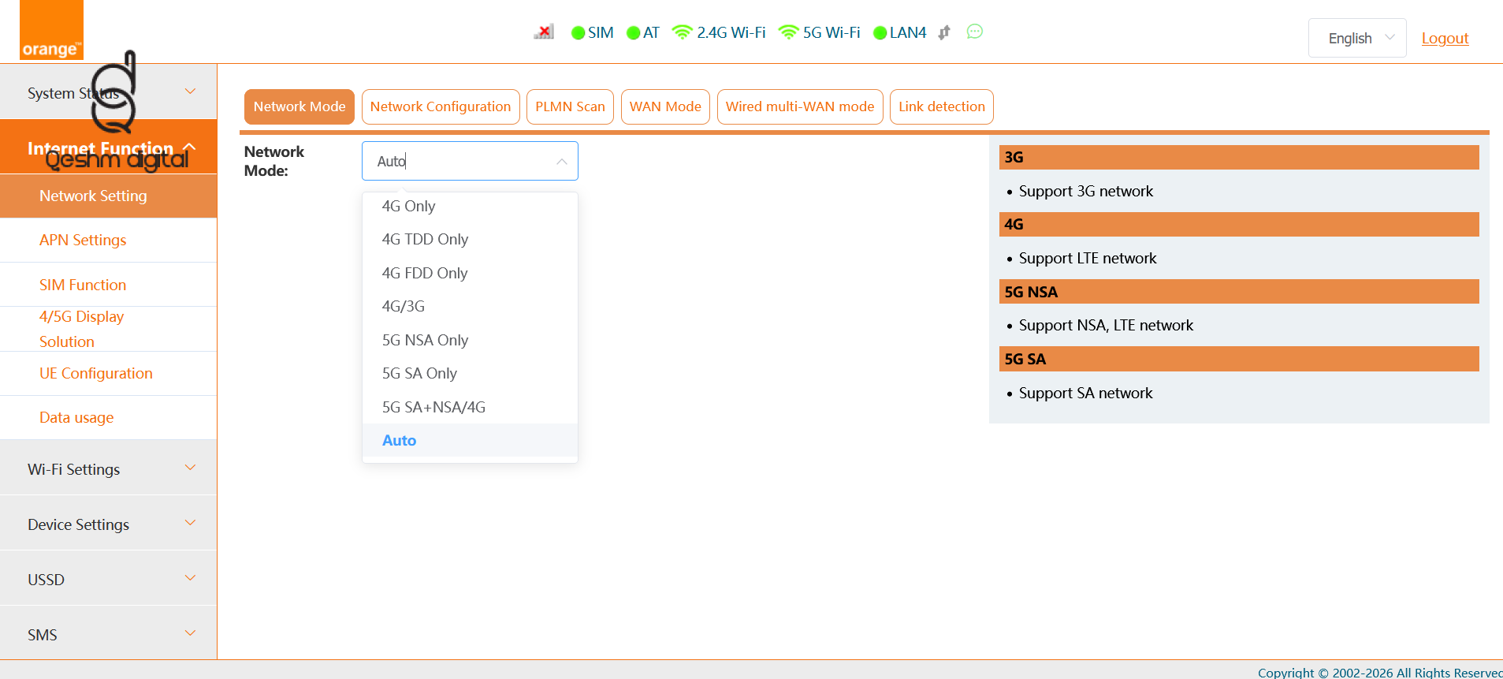Viewport: 1503px width, 679px height.
Task: Click the green AT status indicator
Action: pos(634,32)
